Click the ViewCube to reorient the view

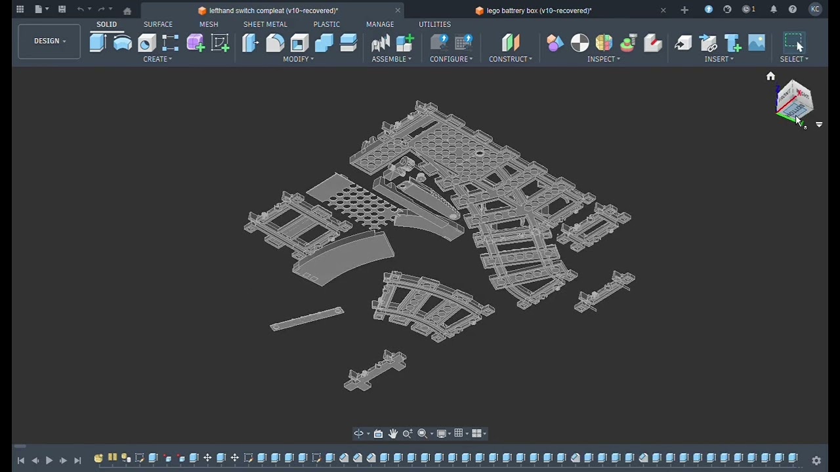click(795, 101)
